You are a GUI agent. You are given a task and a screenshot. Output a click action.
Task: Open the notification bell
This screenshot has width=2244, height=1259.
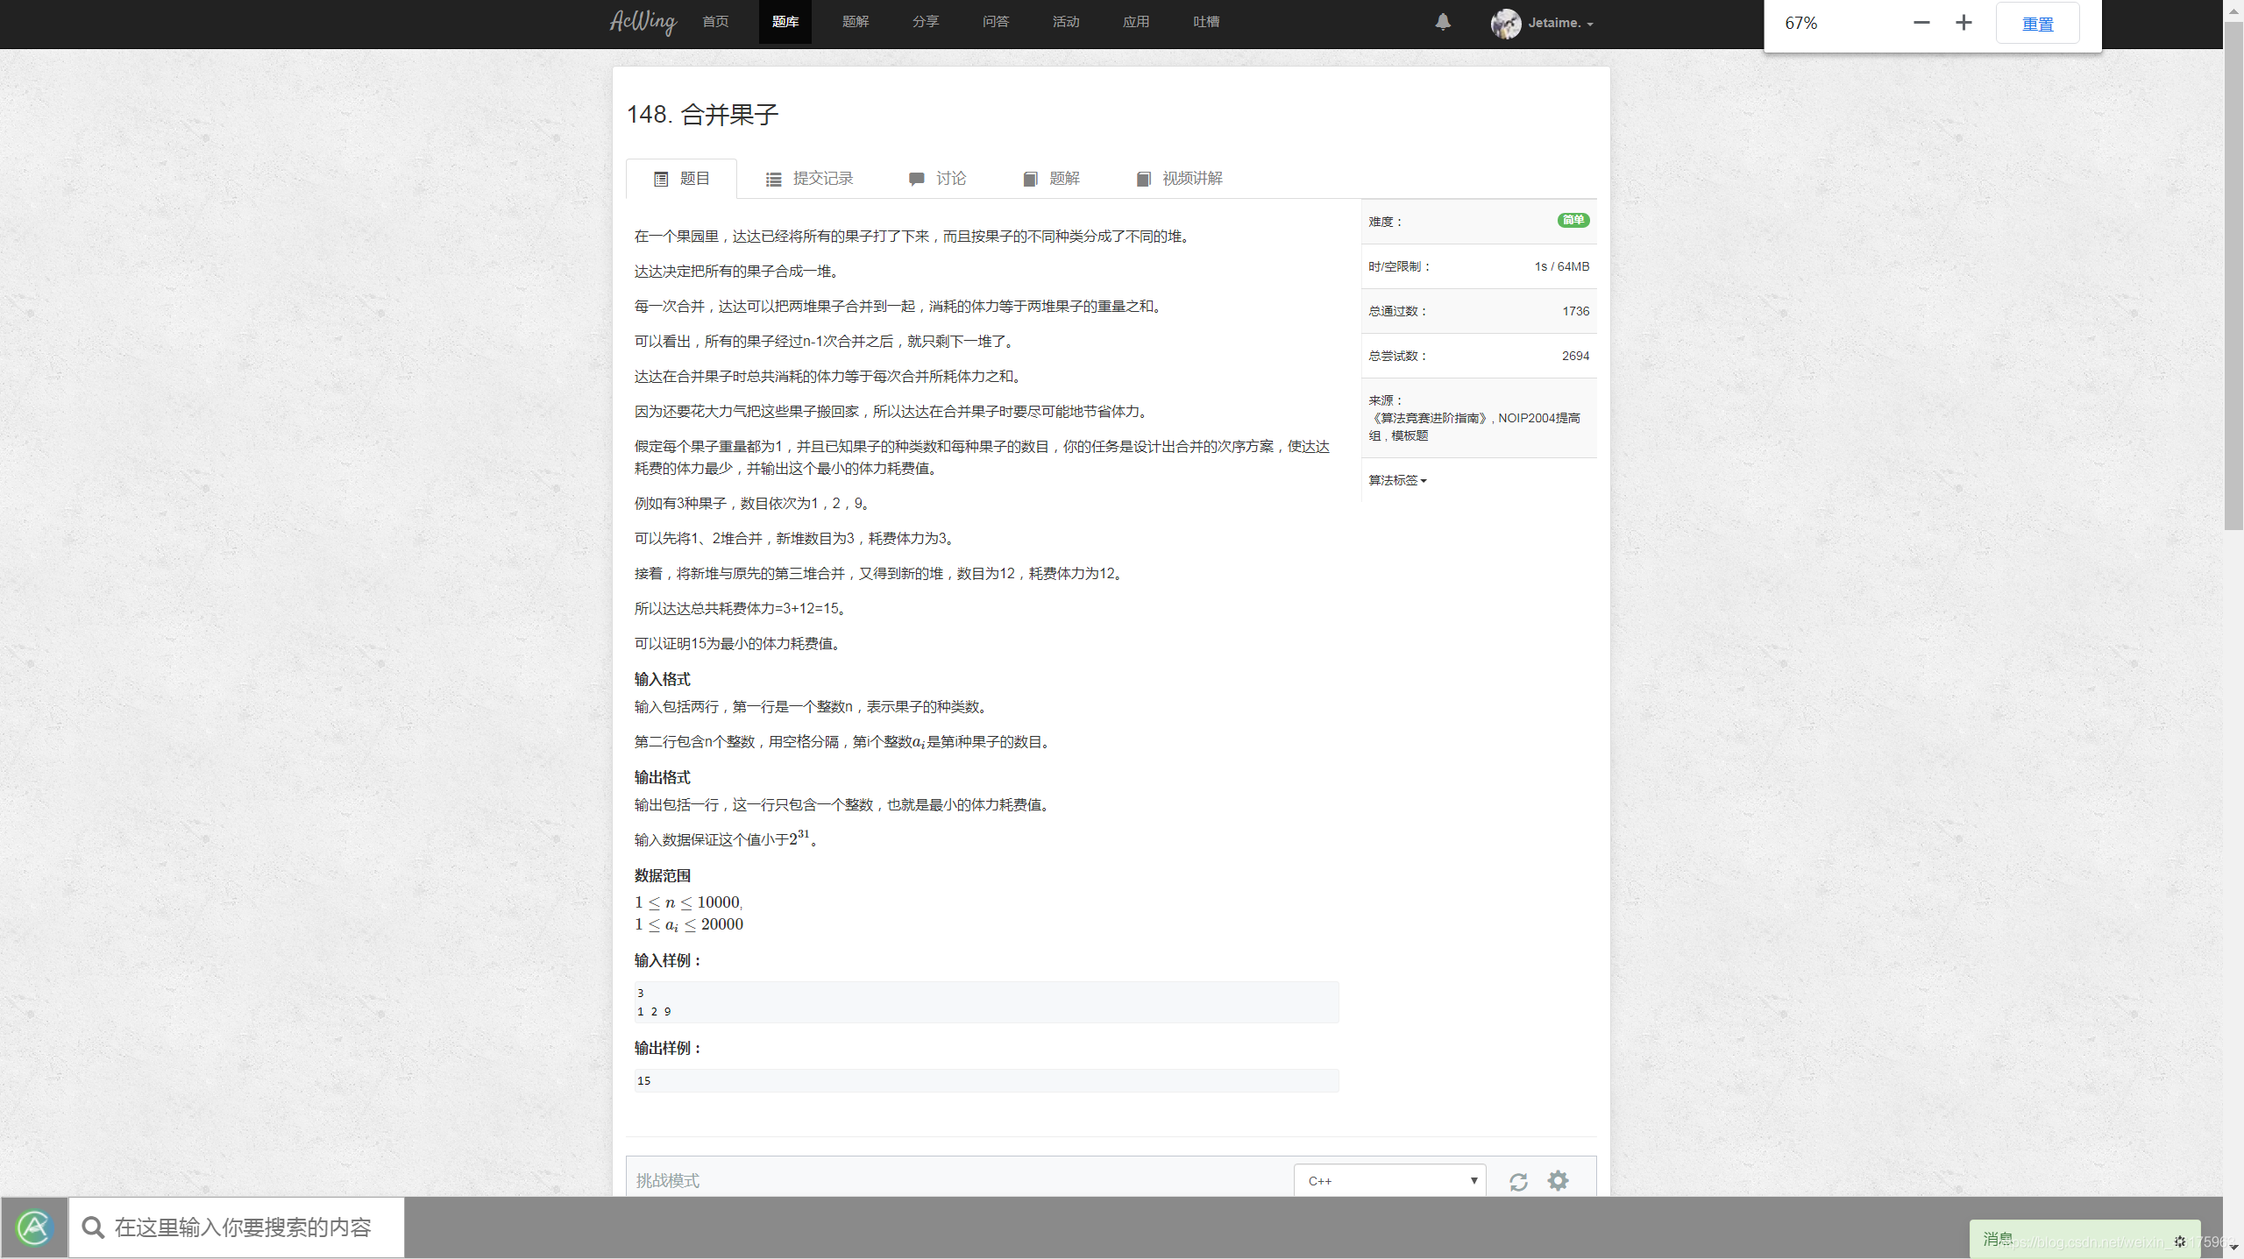point(1442,22)
